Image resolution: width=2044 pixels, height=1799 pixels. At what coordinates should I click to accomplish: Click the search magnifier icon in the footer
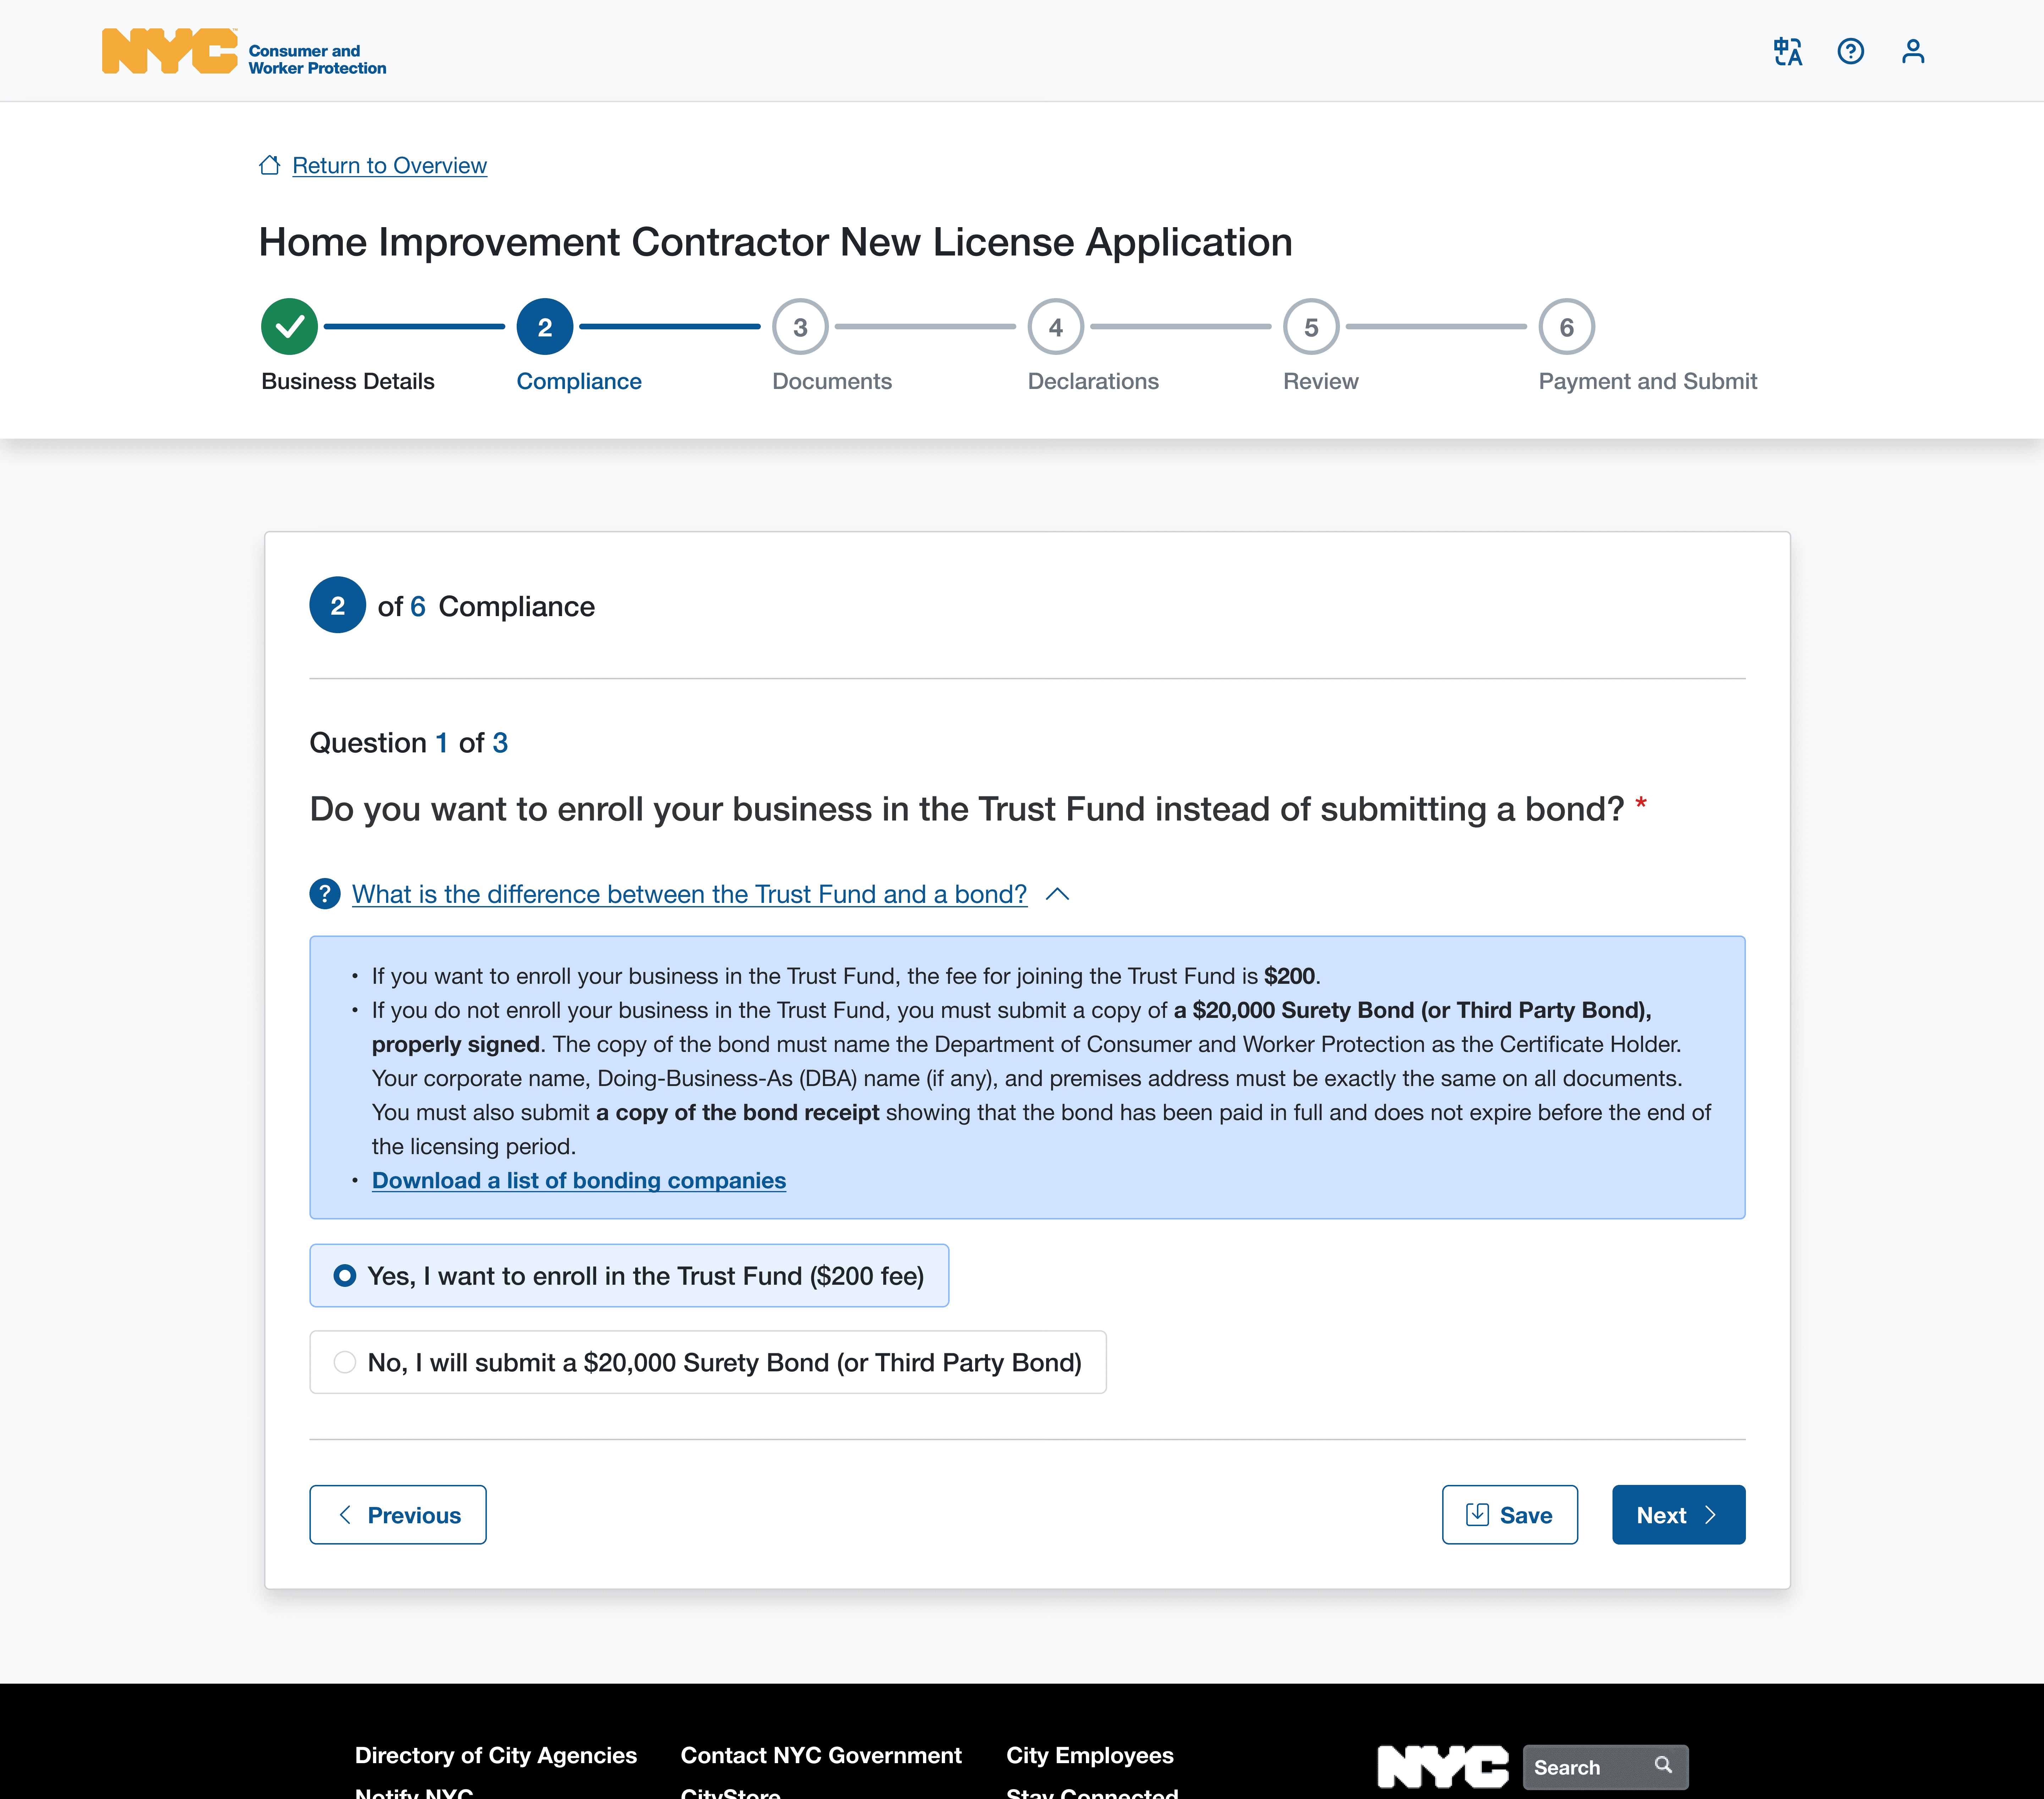1663,1766
